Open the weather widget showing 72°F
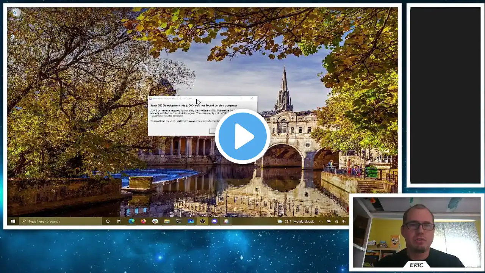Screen dimensions: 485x273 tap(296, 221)
